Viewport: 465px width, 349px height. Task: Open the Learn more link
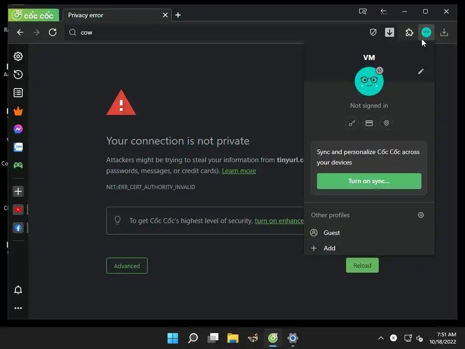[239, 171]
